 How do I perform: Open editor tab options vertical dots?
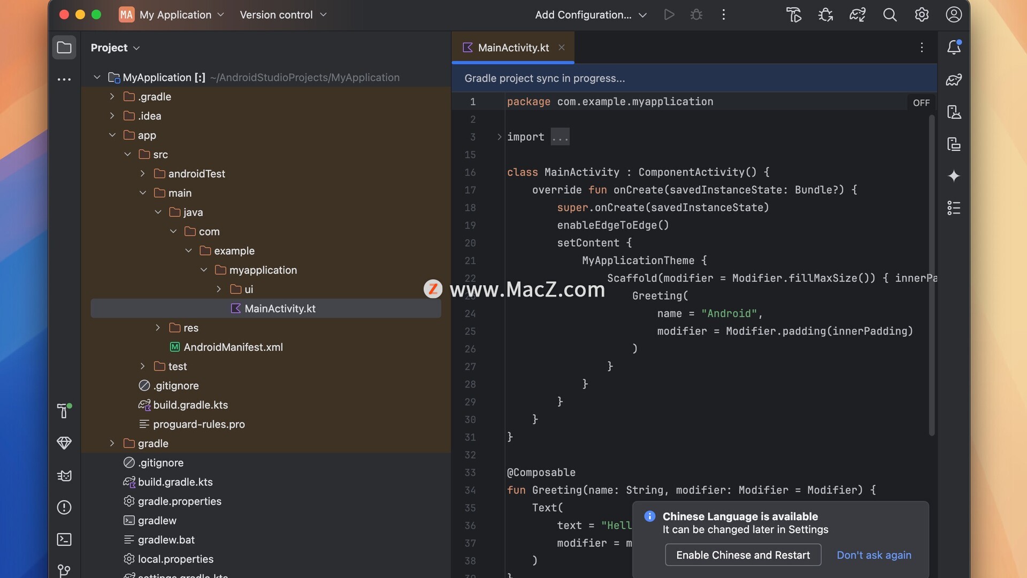coord(922,48)
